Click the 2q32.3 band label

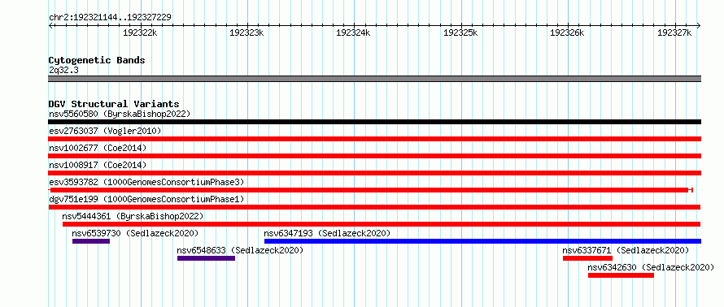coord(63,70)
